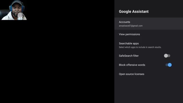Click the Block offensive words label
Screen dimensions: 183x103
pos(132,65)
